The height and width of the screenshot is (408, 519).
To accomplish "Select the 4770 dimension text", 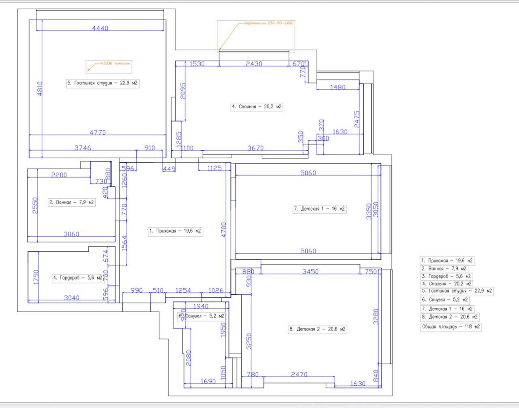I will 97,132.
